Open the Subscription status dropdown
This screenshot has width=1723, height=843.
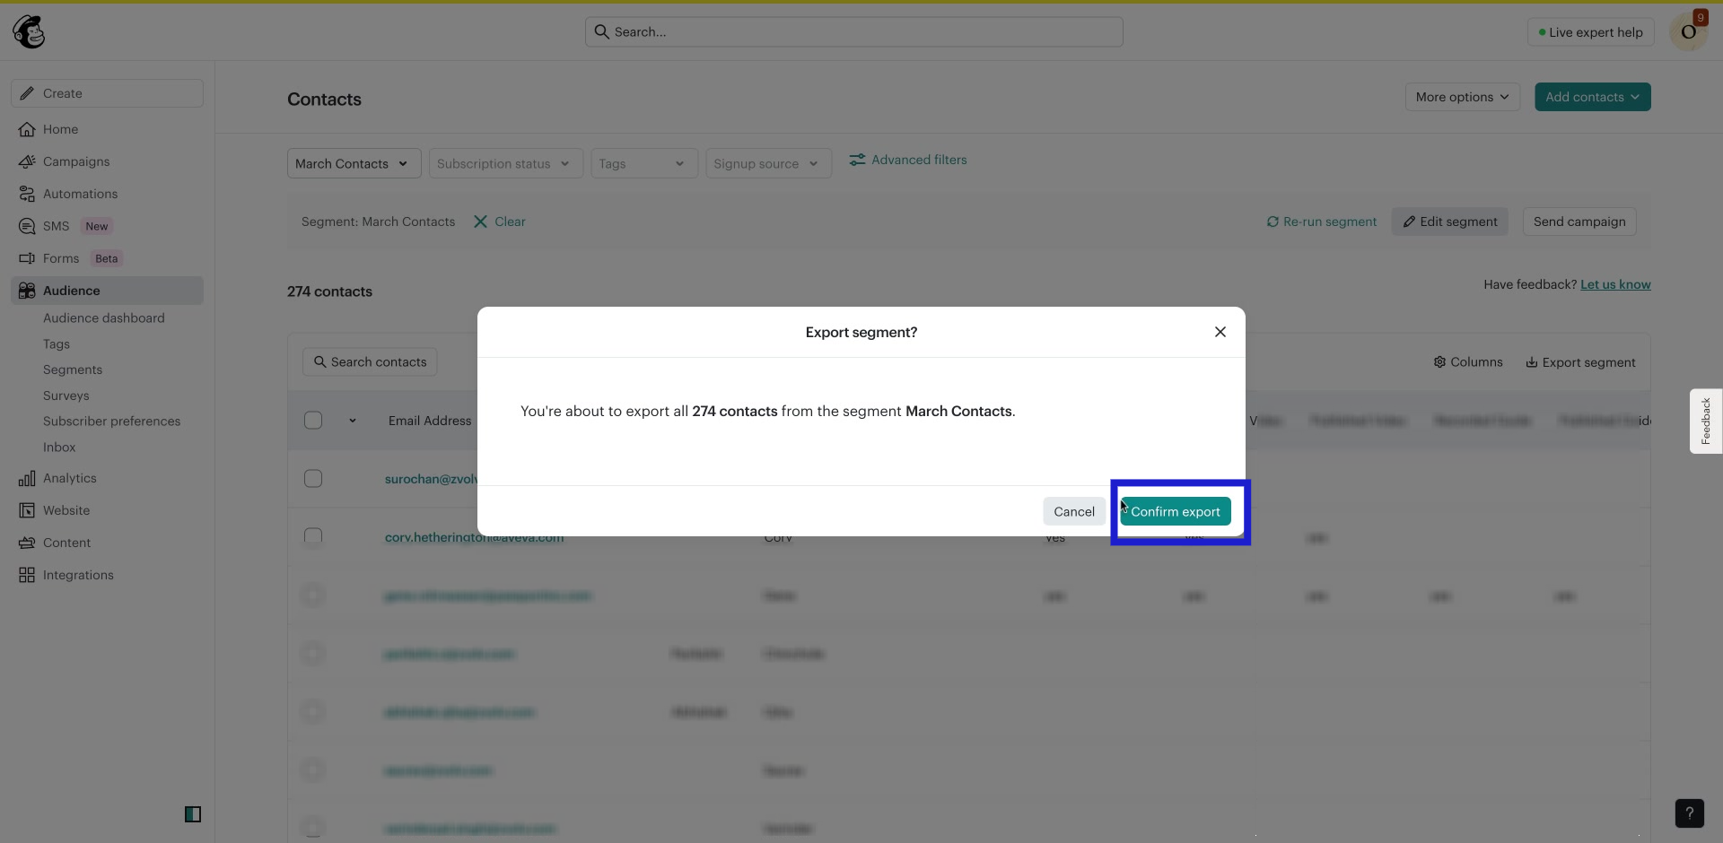[504, 163]
